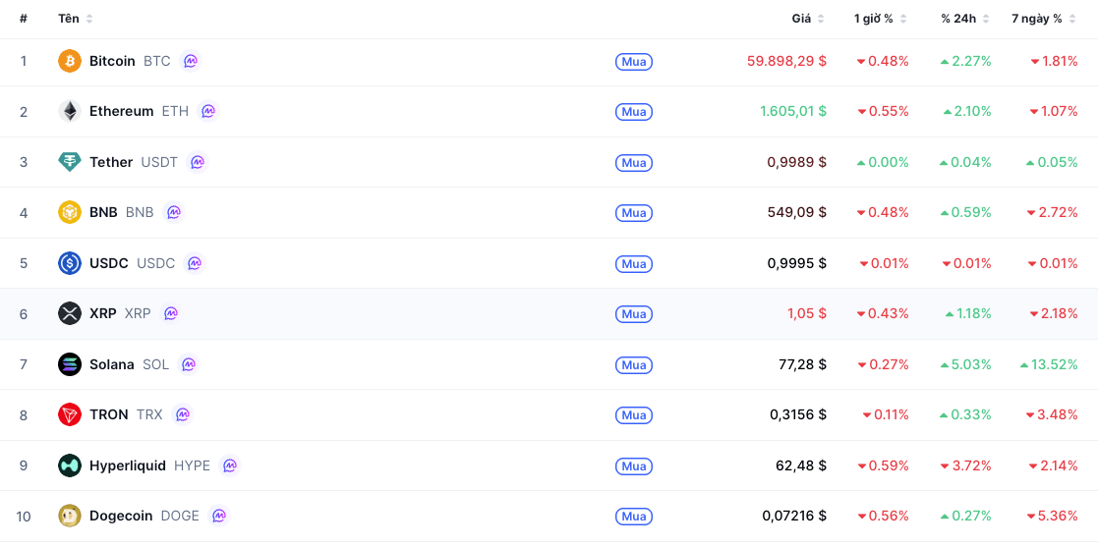
Task: Open the Hyperliquid coin name link
Action: coord(128,465)
